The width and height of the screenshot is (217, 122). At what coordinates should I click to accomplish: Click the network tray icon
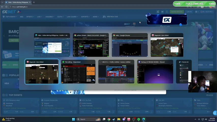pyautogui.click(x=202, y=119)
